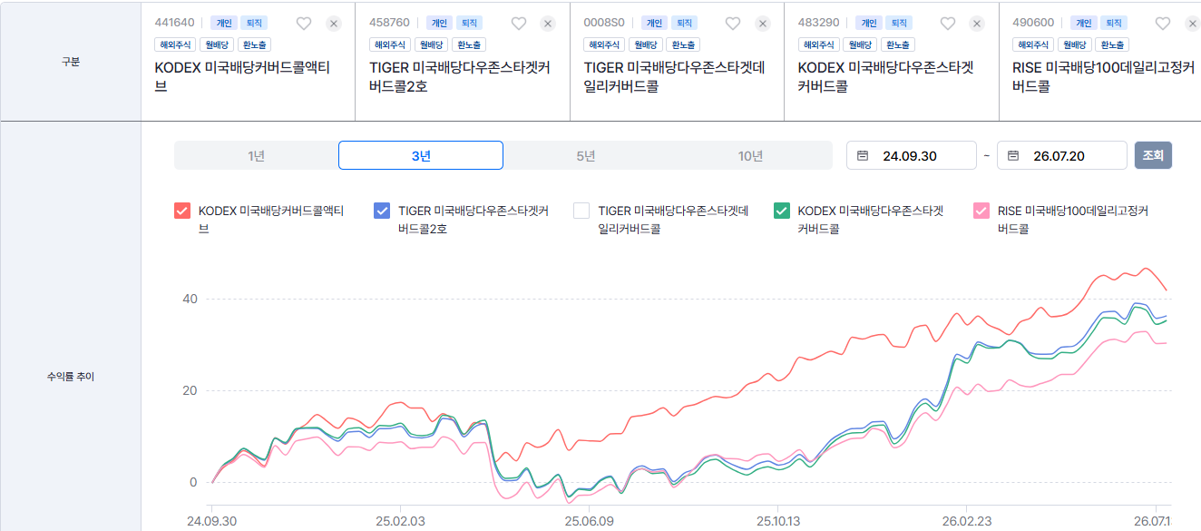The image size is (1201, 531).
Task: Open KODEX 미국배당다우존스타겟커버드콜 fund title
Action: [x=885, y=77]
